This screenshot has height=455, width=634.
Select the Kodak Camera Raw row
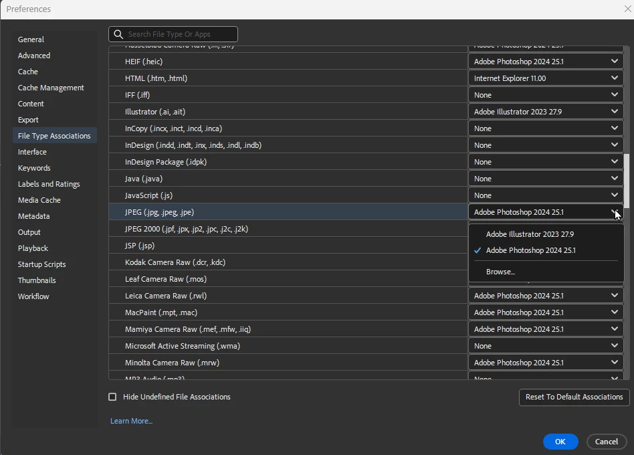[x=288, y=262]
